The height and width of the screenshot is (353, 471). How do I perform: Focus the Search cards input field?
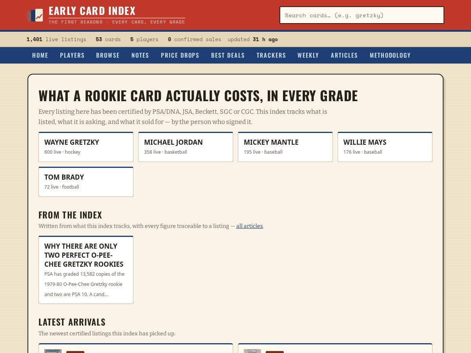pyautogui.click(x=362, y=15)
